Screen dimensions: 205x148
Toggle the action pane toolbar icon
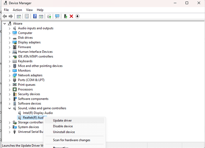(x=41, y=16)
